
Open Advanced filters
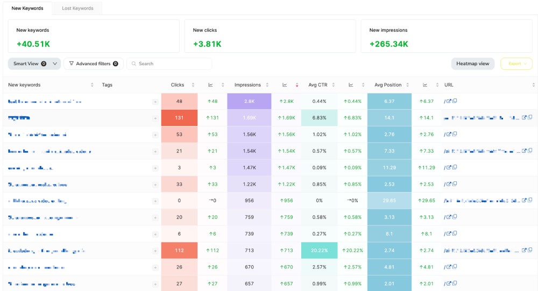94,63
